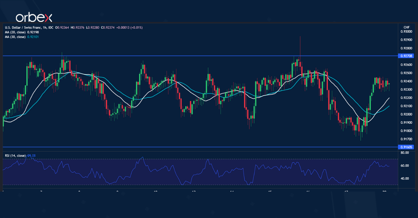Click the +0.00013 (+0.01%) change value

pos(129,27)
